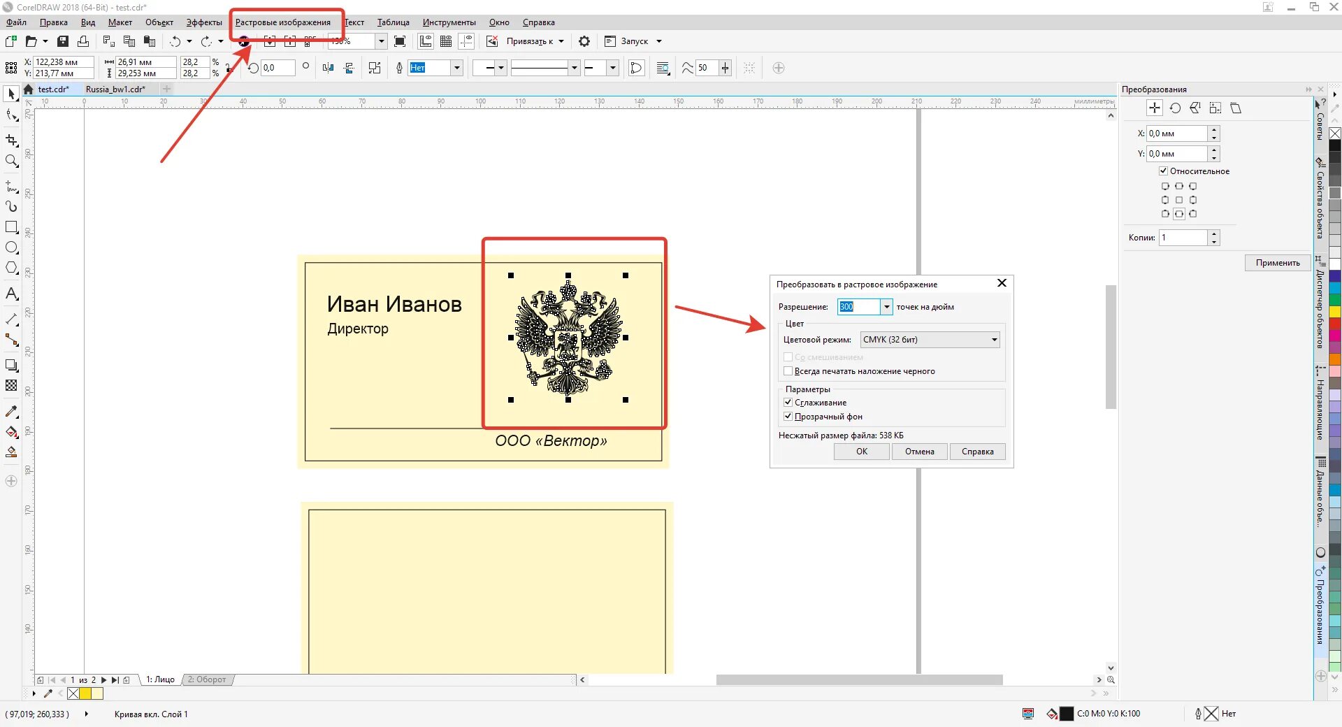Open the line style dropdown
The image size is (1342, 727).
click(574, 68)
